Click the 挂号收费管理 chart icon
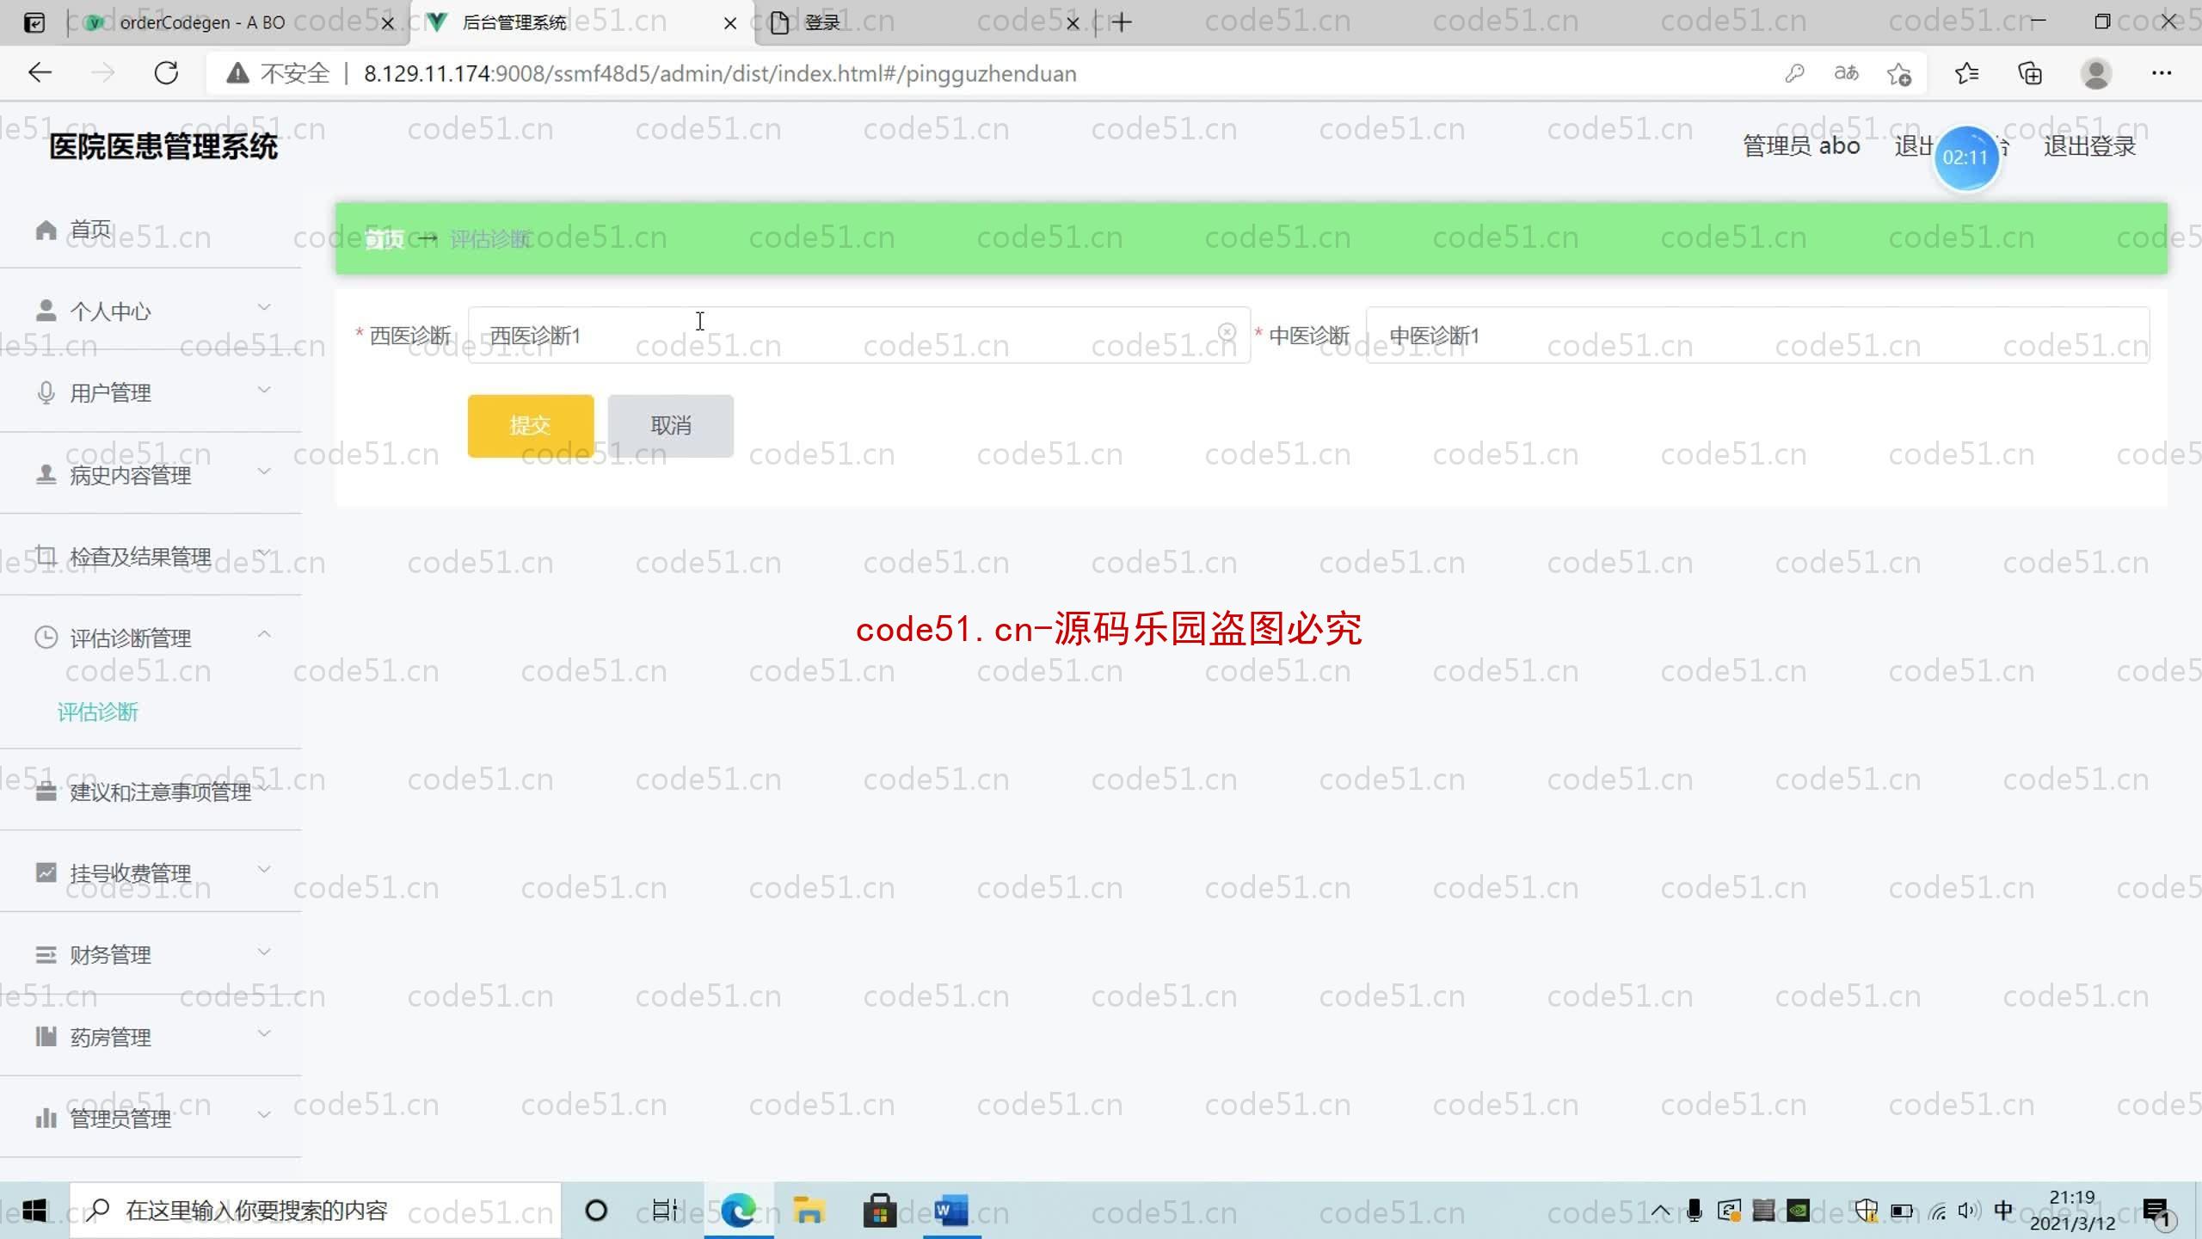 (46, 872)
